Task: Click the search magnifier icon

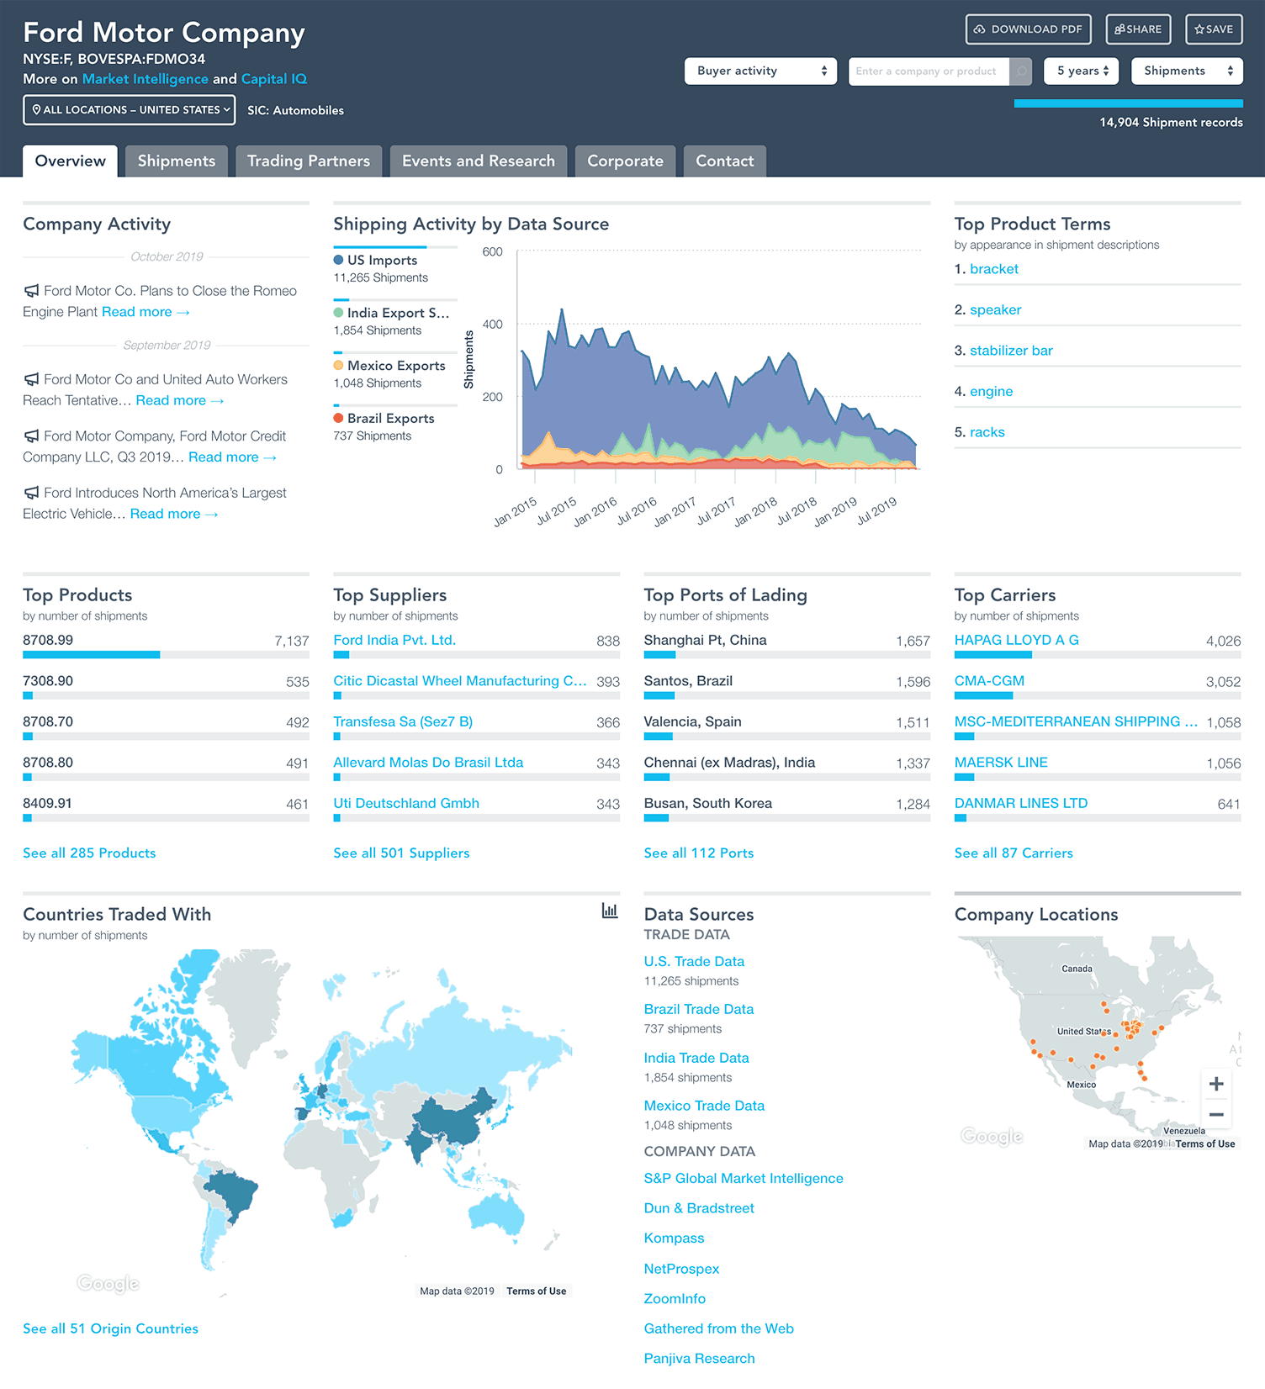Action: tap(1021, 71)
